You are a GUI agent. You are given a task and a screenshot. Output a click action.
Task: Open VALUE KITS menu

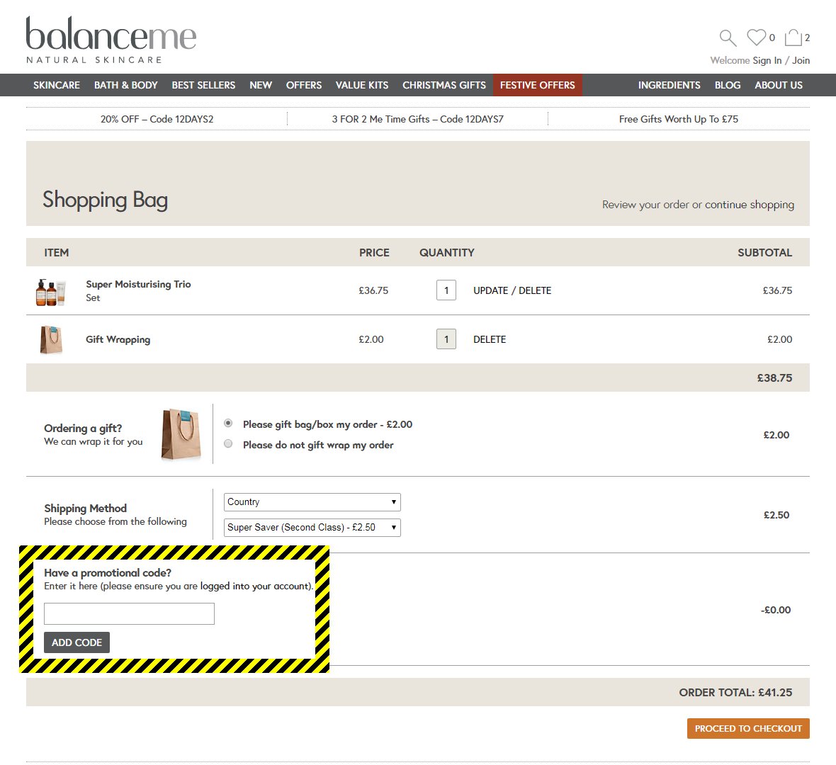pos(362,85)
